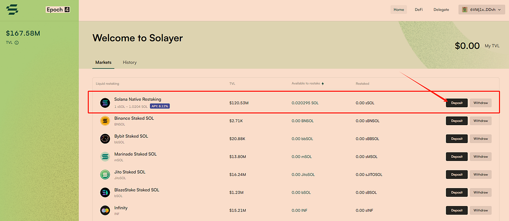Withdraw Marinade Staked SOL
This screenshot has height=221, width=509.
tap(481, 156)
